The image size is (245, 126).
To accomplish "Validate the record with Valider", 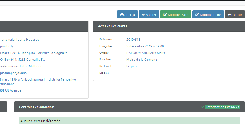I will [149, 14].
